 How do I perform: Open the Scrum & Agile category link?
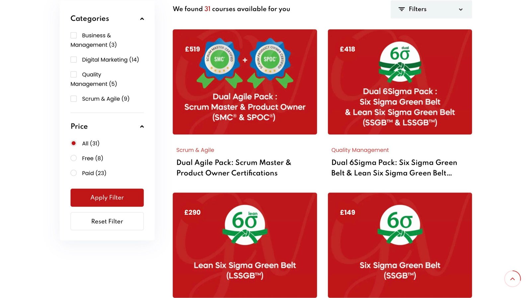coord(195,150)
